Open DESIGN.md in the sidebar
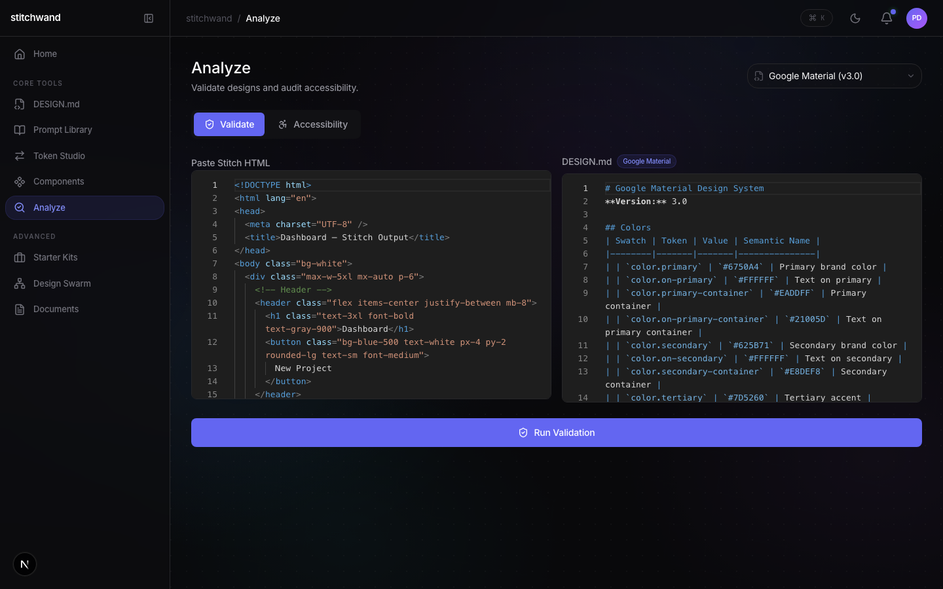The height and width of the screenshot is (589, 943). tap(84, 104)
